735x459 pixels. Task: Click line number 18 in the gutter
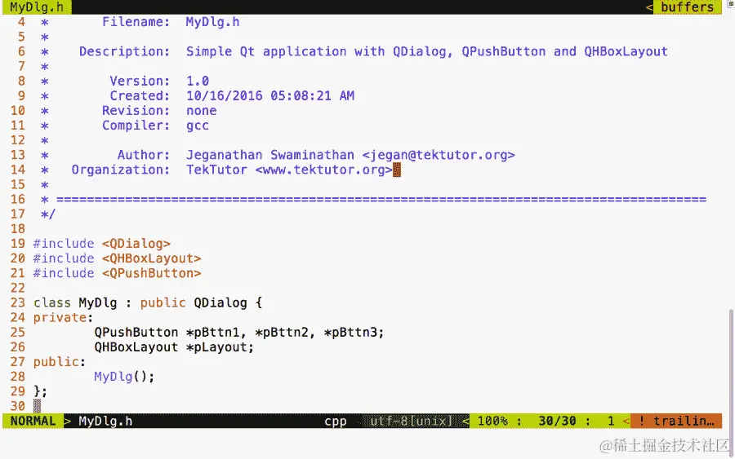tap(17, 229)
